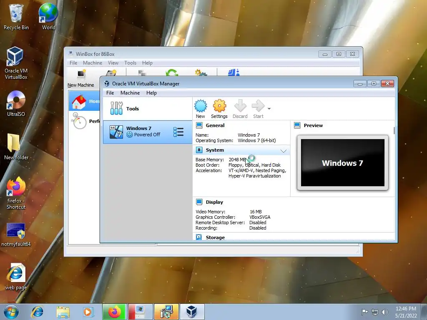Open View menu in WinBox window
427x320 pixels.
(x=113, y=63)
